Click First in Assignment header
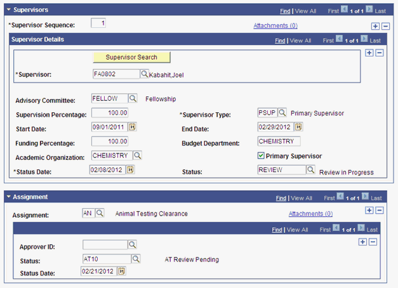This screenshot has width=398, height=288. tap(329, 198)
